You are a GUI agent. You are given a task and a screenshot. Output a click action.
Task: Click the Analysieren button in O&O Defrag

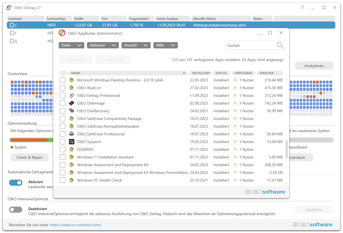pos(314,66)
